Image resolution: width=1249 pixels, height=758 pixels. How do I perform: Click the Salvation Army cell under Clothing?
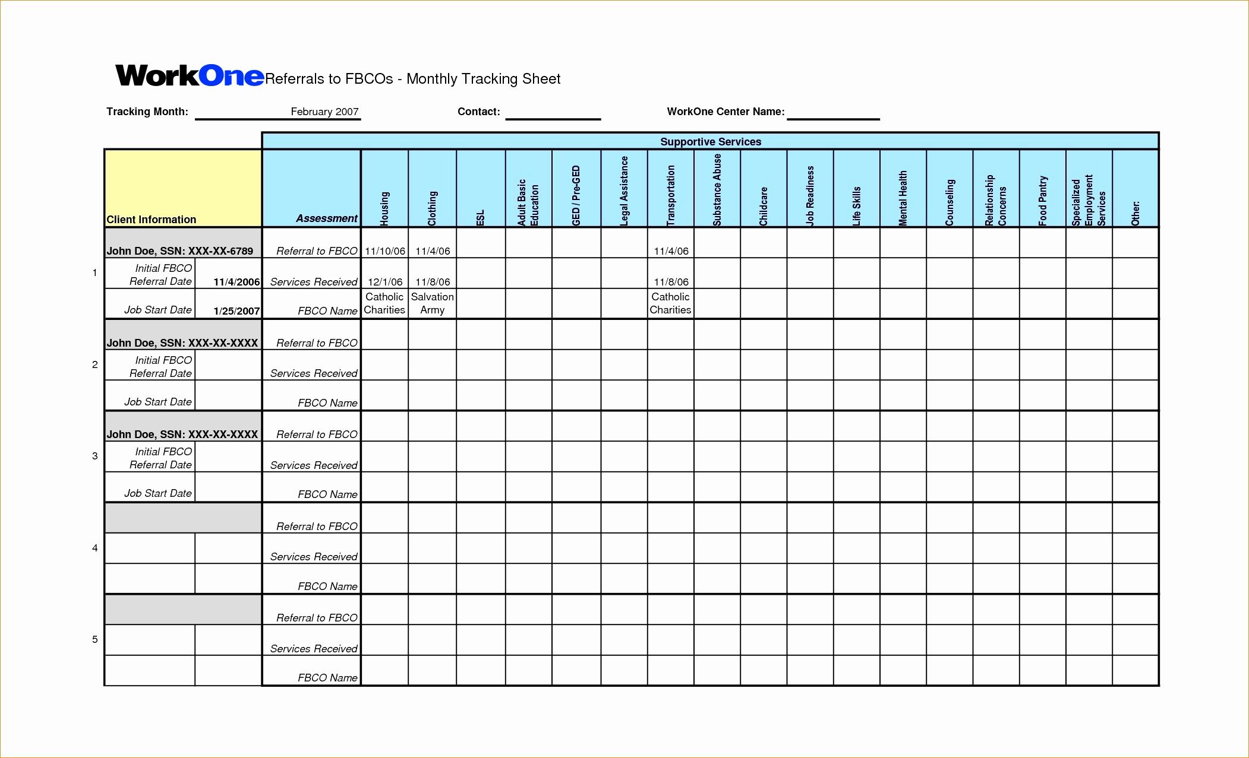click(x=432, y=303)
